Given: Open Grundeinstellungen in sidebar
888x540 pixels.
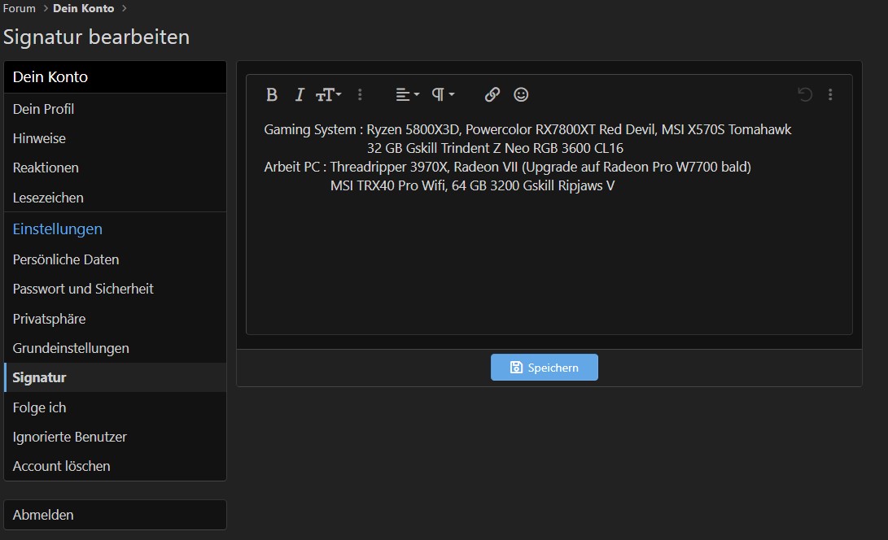Looking at the screenshot, I should coord(115,348).
